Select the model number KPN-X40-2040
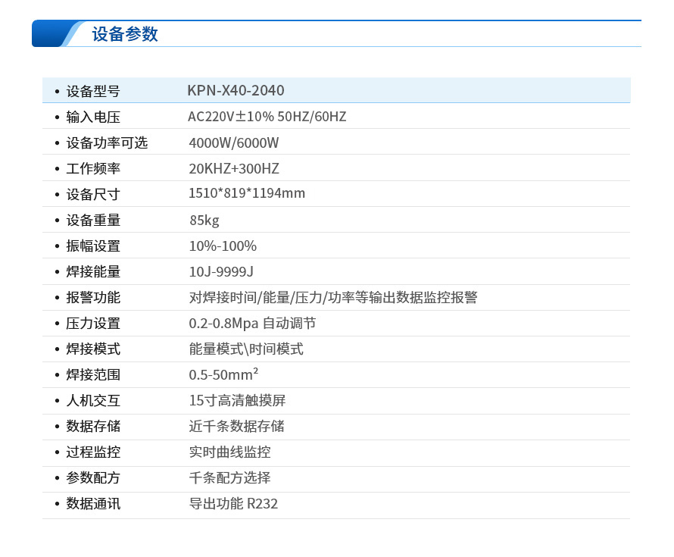Screen dimensions: 674x557 (236, 91)
